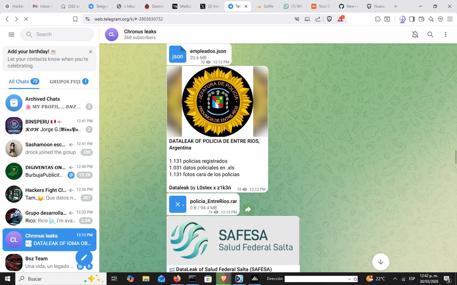457x285 pixels.
Task: Open browser extensions puzzle icon
Action: pos(377,19)
